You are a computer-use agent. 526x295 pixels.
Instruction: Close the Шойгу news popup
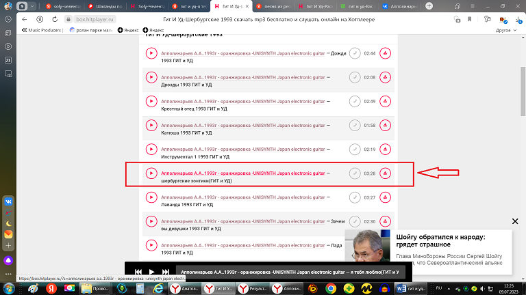pyautogui.click(x=515, y=221)
